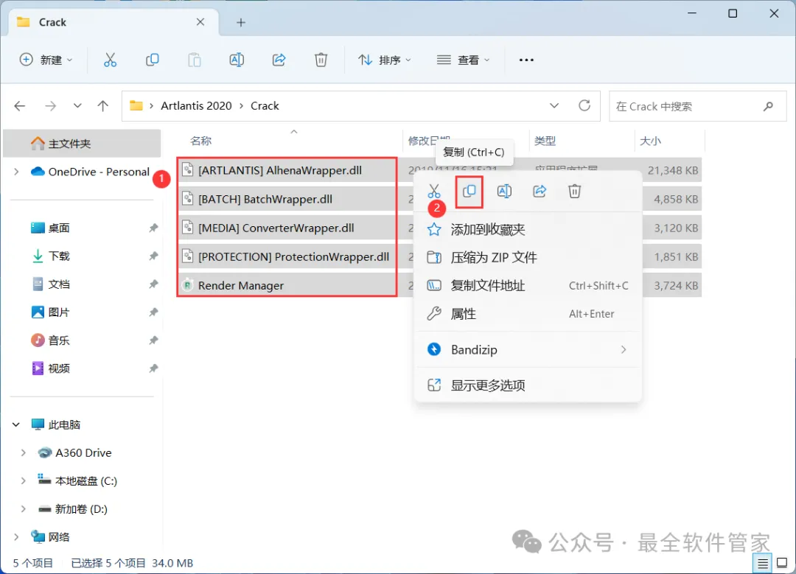
Task: Select 主文件夹 in navigation pane
Action: pyautogui.click(x=83, y=144)
